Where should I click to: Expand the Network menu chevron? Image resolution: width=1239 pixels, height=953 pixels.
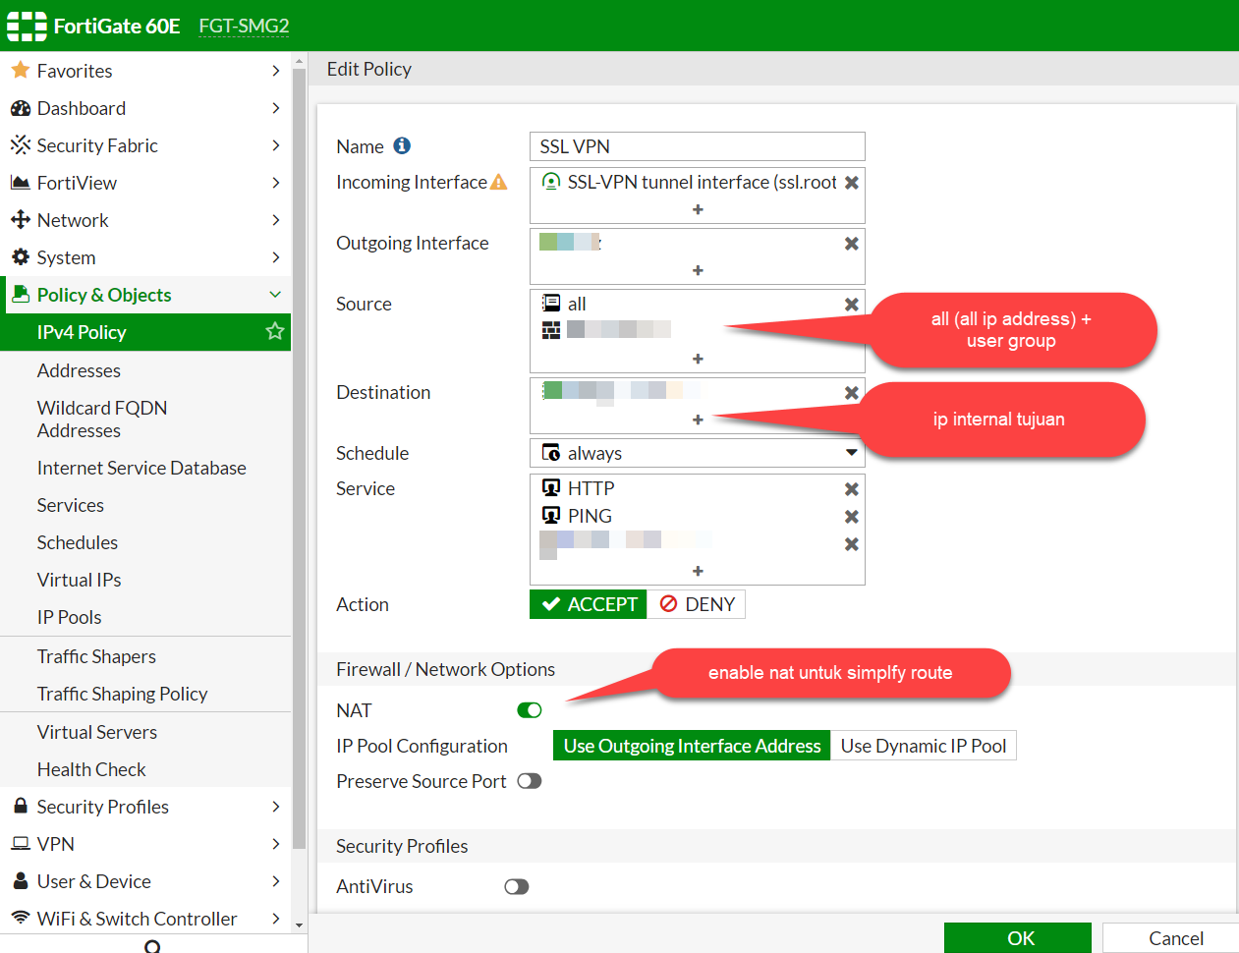click(275, 220)
